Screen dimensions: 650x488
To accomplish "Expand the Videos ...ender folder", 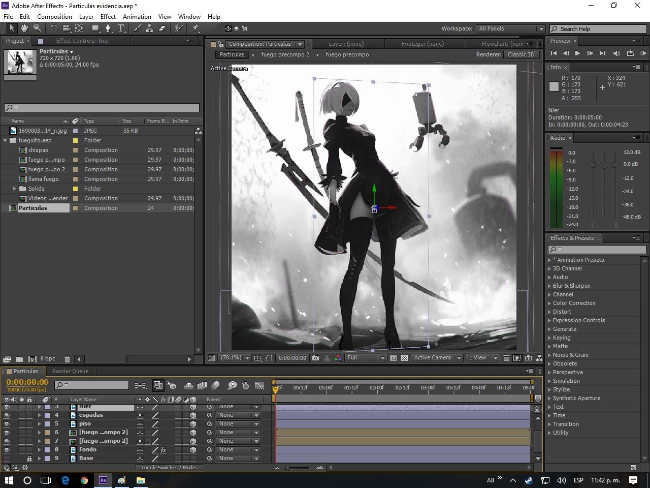I will (x=15, y=198).
